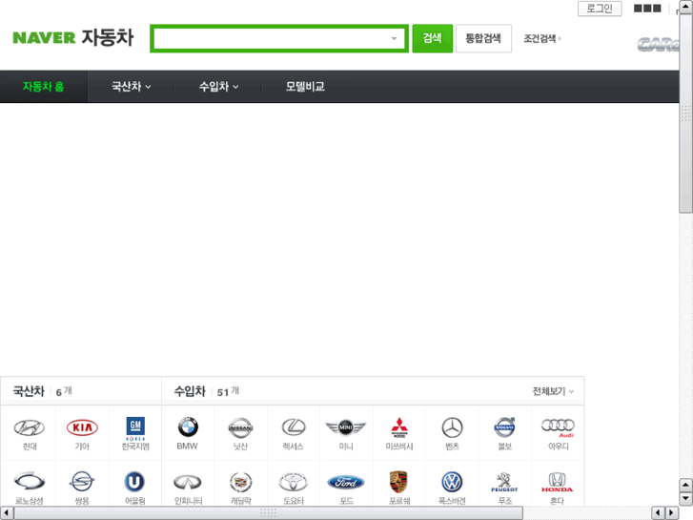Select the Honda (혼다) logo
Screen dimensions: 693x520
click(557, 483)
